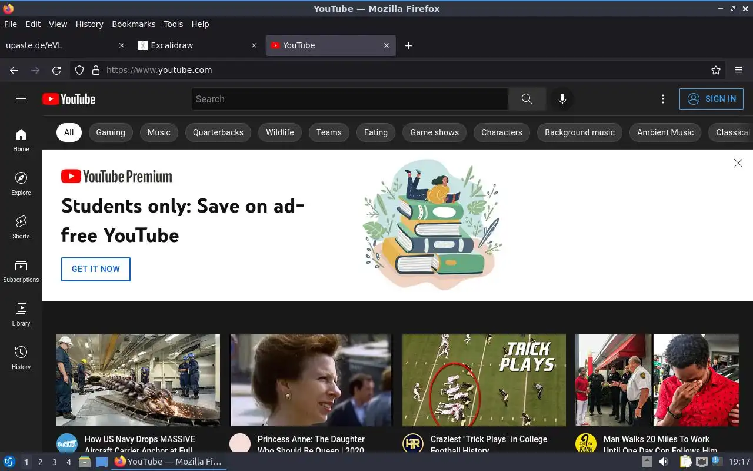Viewport: 753px width, 471px height.
Task: Select the Quarterbacks filter chip
Action: pos(218,132)
